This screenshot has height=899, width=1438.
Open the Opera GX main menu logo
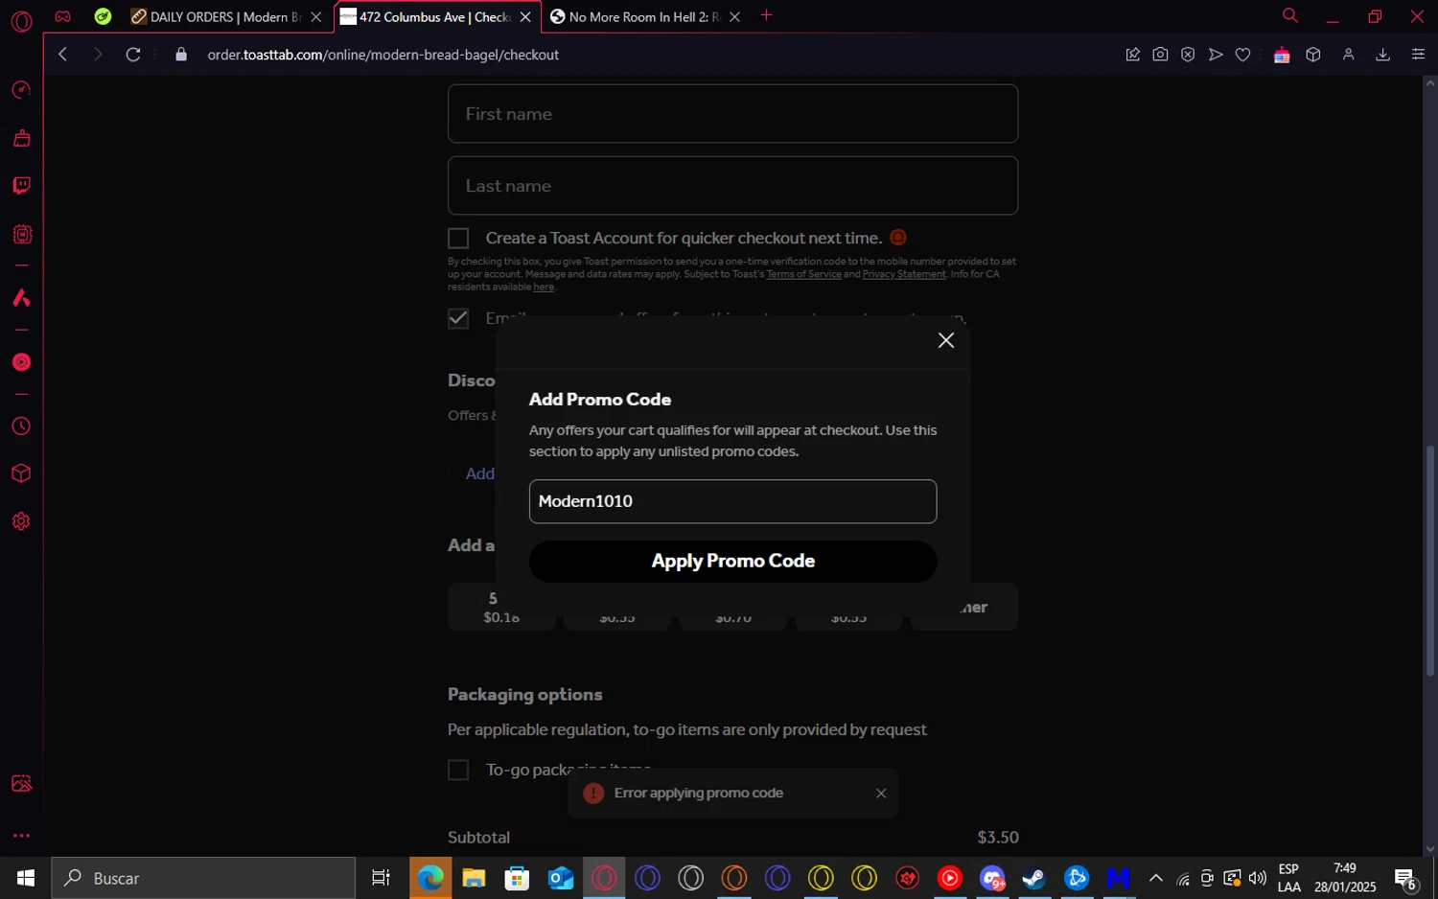click(x=21, y=20)
